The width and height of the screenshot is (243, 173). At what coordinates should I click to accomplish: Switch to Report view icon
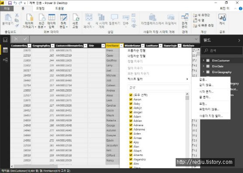(5, 40)
